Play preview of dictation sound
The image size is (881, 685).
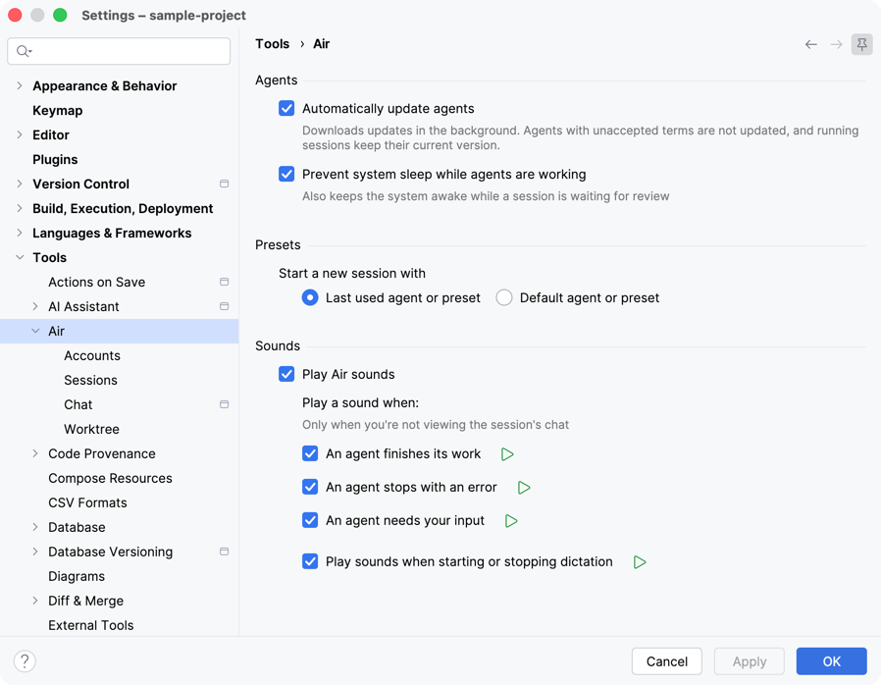coord(640,562)
